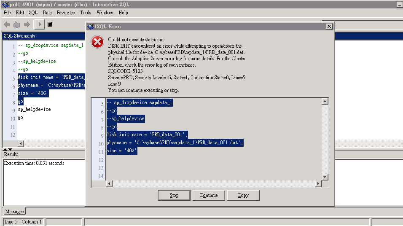Expand pane using down arrow on splitter
This screenshot has height=226, width=403.
[10, 149]
